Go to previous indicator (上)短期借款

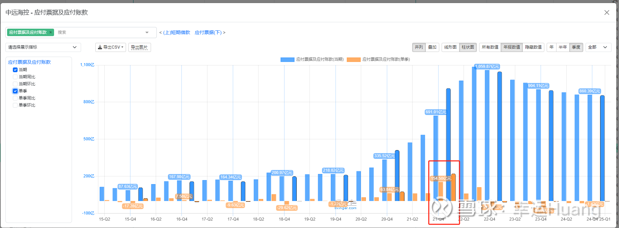coord(177,32)
